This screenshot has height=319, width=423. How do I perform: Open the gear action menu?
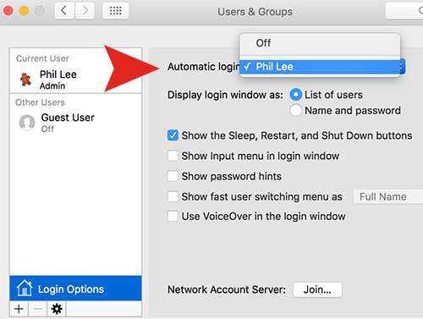tap(57, 309)
